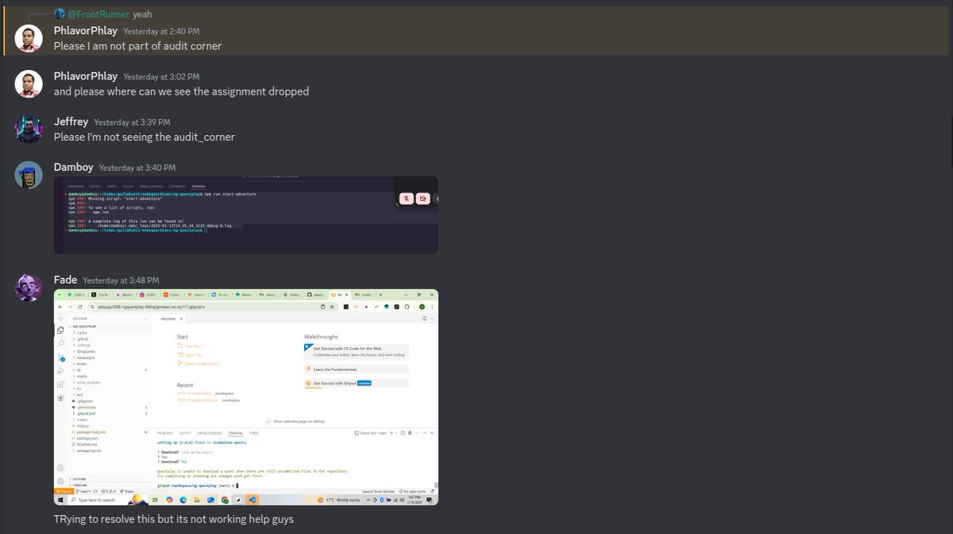Enlarge Fade's Gitpod workspace screenshot
This screenshot has height=534, width=953.
tap(246, 397)
